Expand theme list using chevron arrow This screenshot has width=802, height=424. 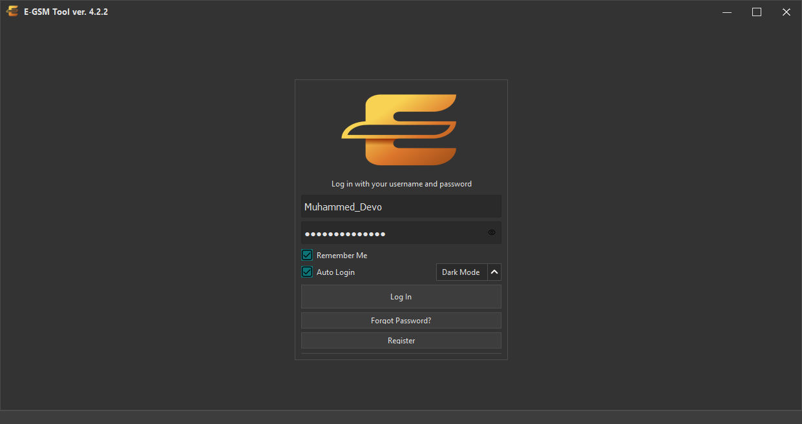[494, 272]
